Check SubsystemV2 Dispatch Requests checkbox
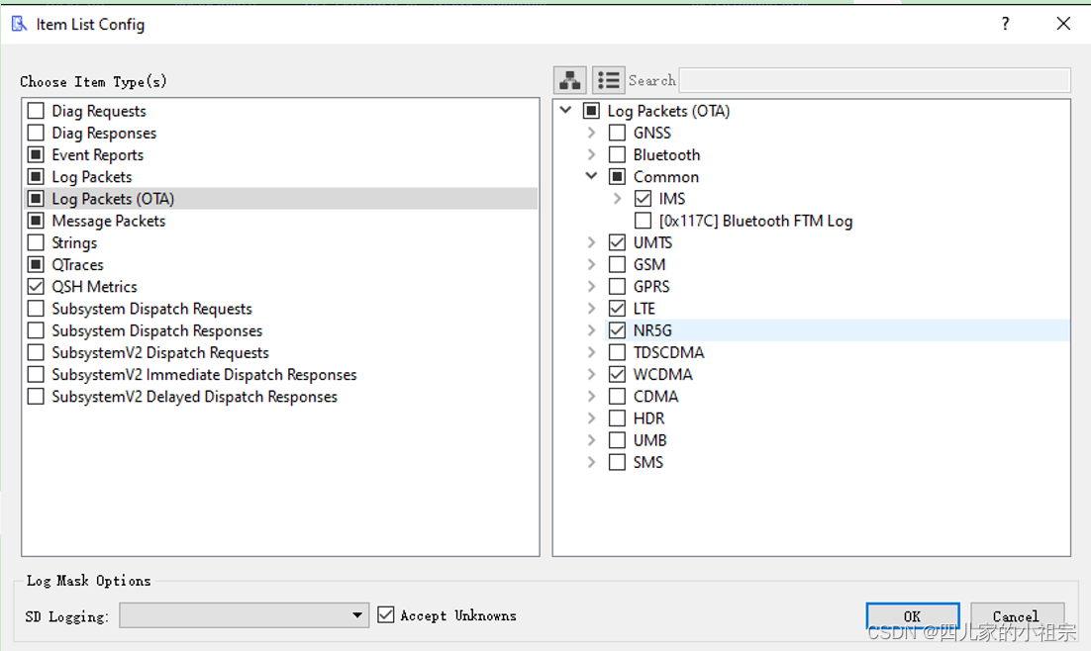The image size is (1091, 651). (37, 352)
